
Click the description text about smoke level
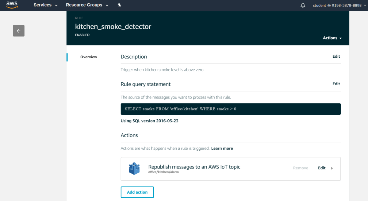click(162, 70)
